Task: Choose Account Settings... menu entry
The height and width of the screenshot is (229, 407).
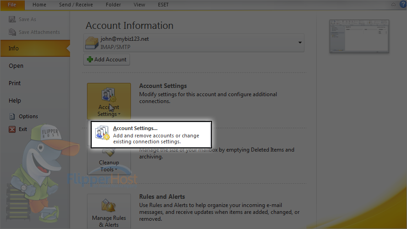Action: (x=152, y=135)
